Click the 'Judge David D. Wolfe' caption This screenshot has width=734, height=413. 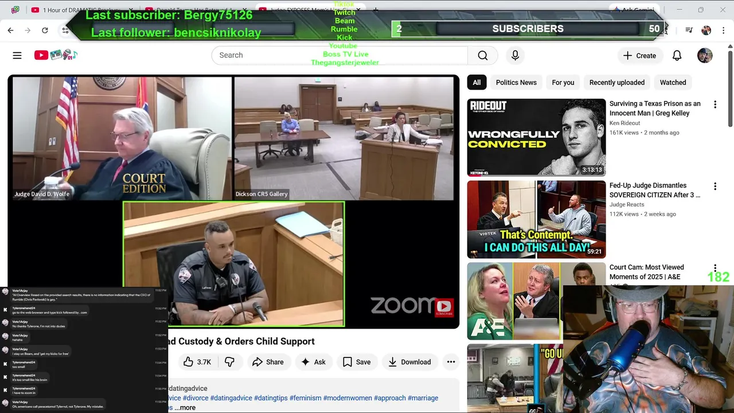click(x=41, y=194)
